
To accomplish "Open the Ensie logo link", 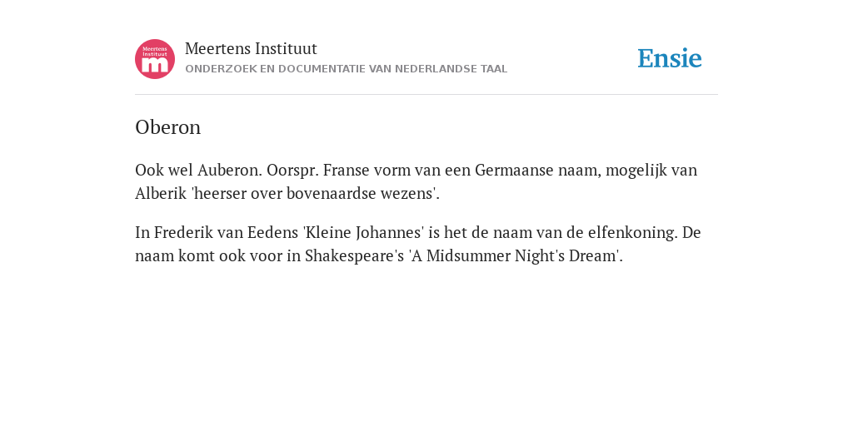I will pos(670,58).
